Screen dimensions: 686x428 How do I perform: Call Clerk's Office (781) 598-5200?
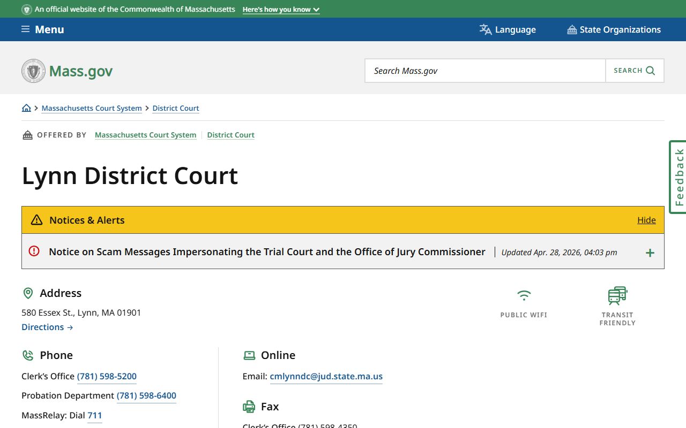[x=107, y=376]
